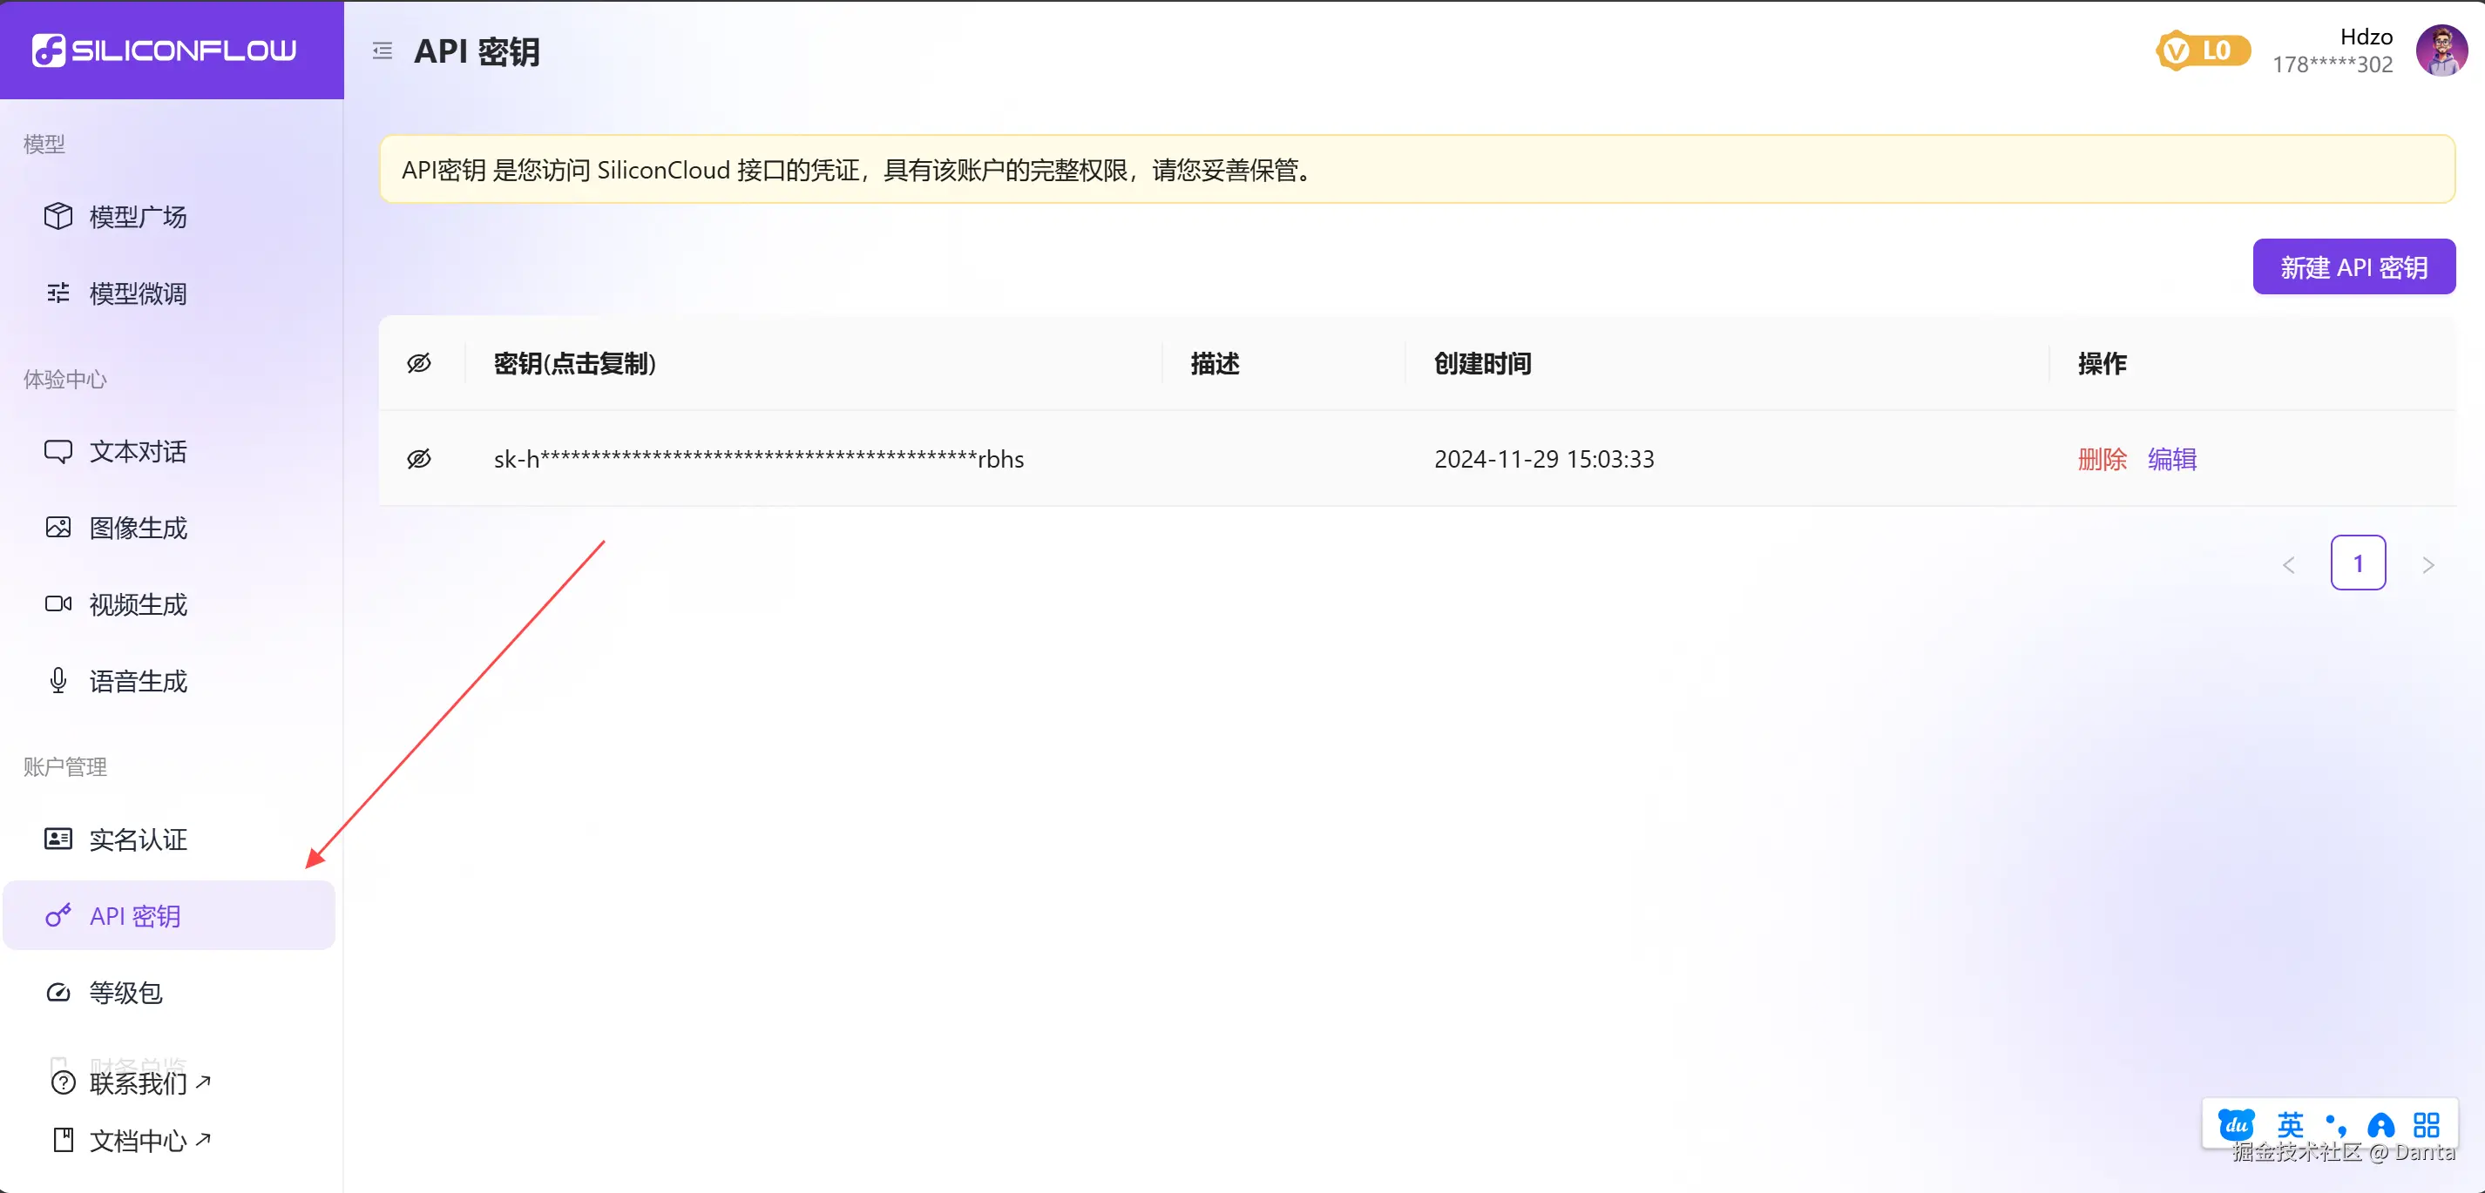
Task: 打开语音生成功能
Action: coord(138,681)
